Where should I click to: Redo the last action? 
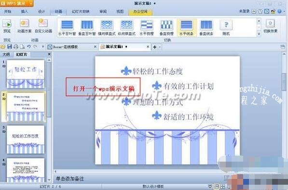(35, 47)
